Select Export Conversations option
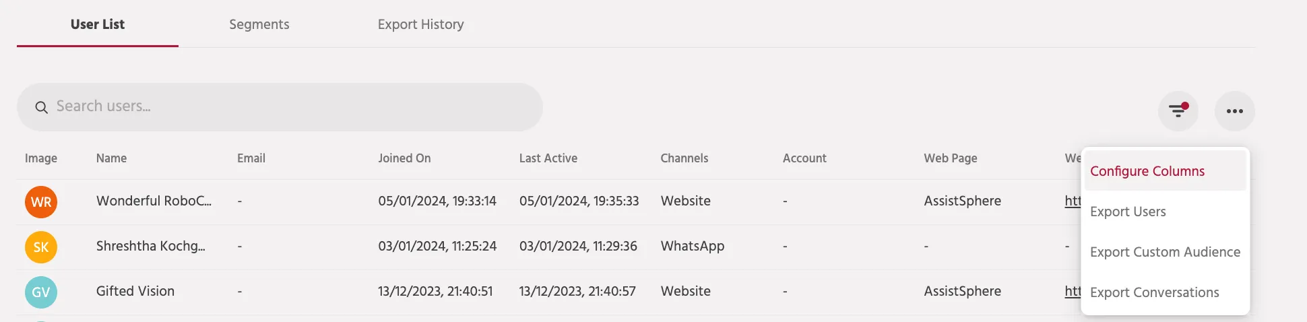Image resolution: width=1307 pixels, height=322 pixels. click(x=1165, y=292)
